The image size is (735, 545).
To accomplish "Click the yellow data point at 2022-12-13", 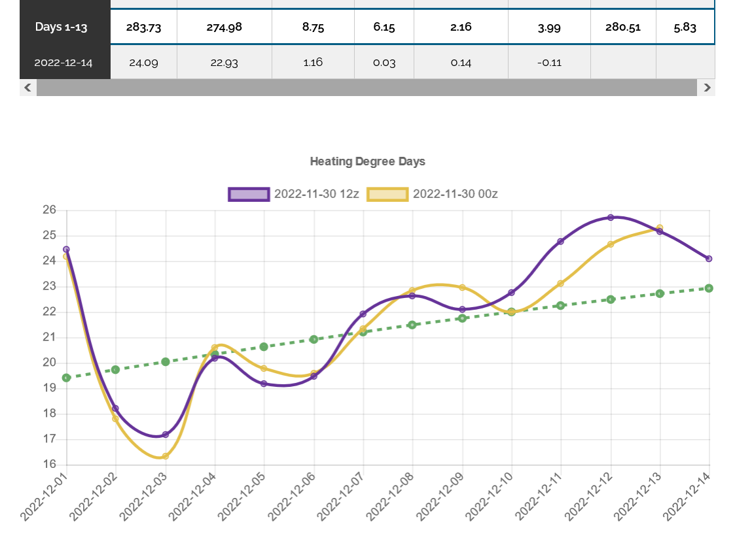I will [x=660, y=228].
